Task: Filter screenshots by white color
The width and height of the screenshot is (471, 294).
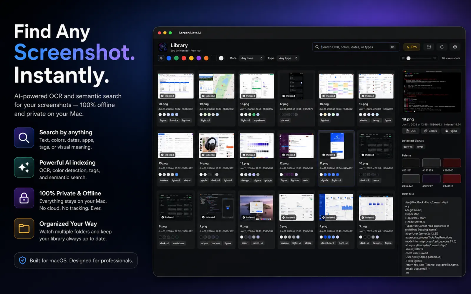Action: (221, 58)
